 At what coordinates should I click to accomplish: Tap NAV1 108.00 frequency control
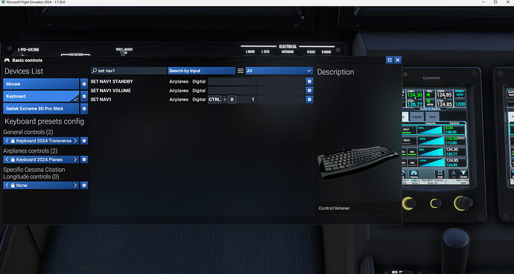click(x=454, y=130)
